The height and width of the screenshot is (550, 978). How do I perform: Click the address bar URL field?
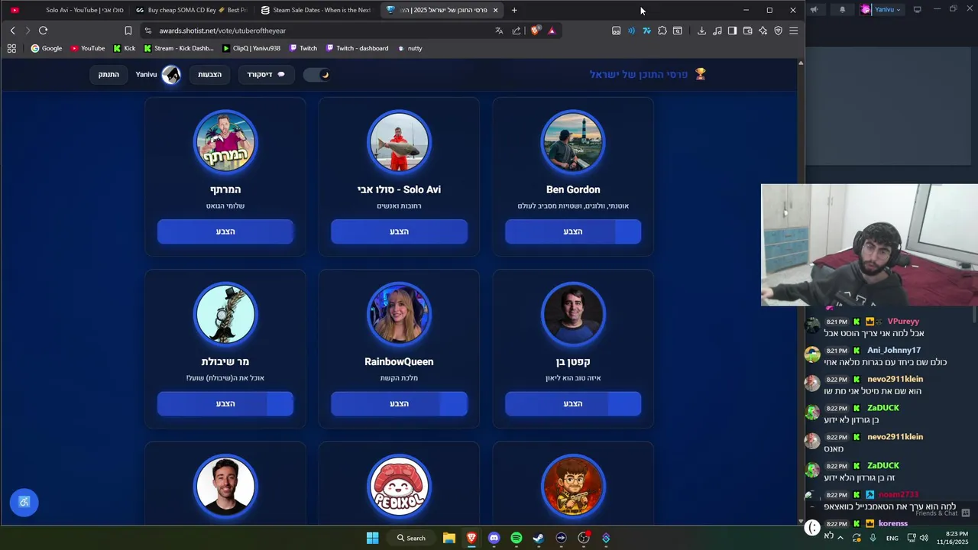click(x=321, y=31)
